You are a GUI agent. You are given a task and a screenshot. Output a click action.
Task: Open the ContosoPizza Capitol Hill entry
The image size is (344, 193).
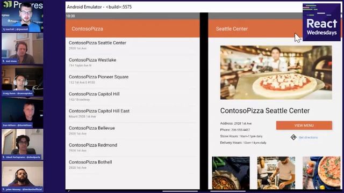click(x=133, y=96)
